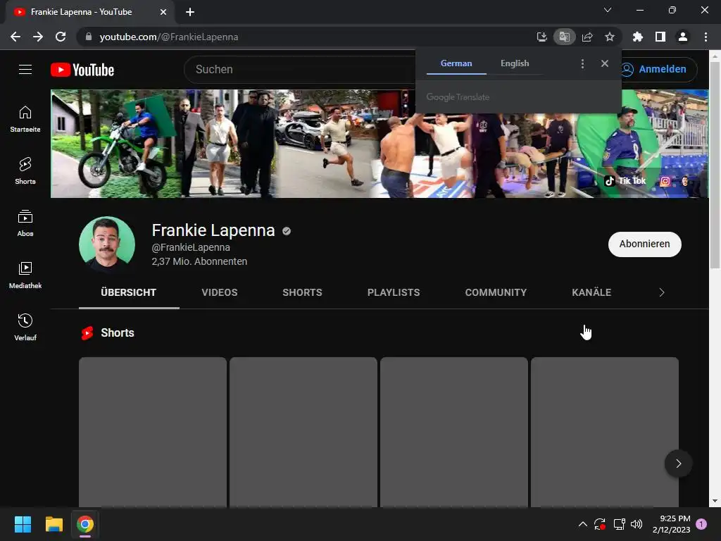This screenshot has width=721, height=541.
Task: Switch to the KANÄLE tab
Action: click(591, 292)
